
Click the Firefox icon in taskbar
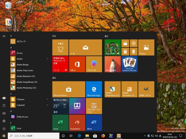[103, 136]
